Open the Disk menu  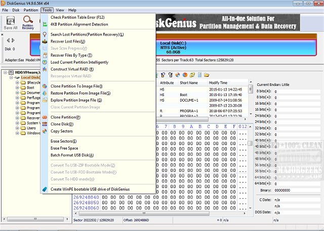[16, 10]
